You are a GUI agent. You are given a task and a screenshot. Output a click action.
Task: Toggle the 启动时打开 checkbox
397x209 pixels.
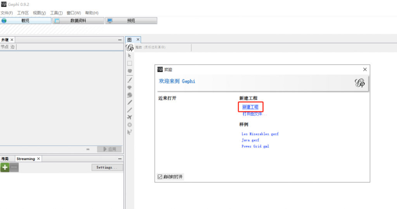[160, 177]
